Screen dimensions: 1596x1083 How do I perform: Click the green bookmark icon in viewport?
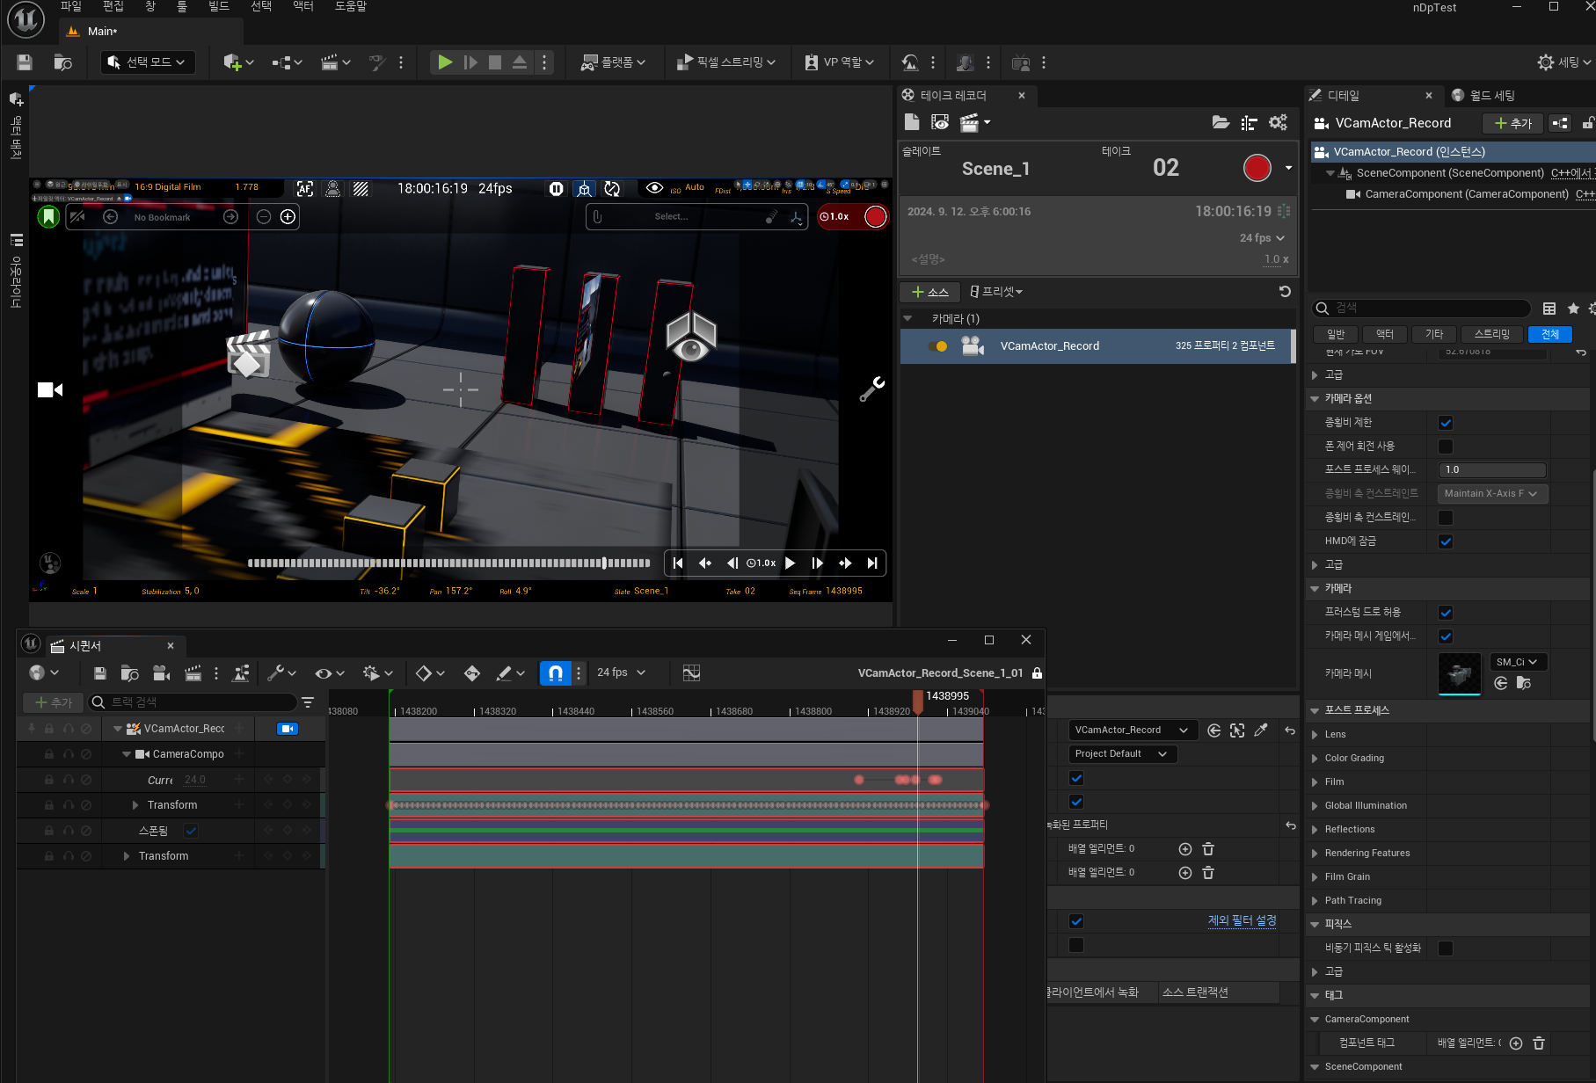49,216
